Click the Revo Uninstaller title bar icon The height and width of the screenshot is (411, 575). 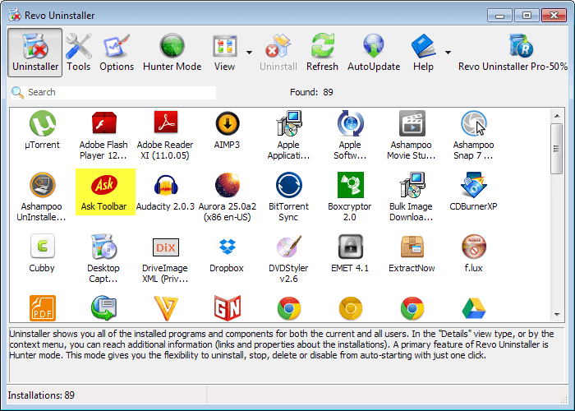[15, 16]
